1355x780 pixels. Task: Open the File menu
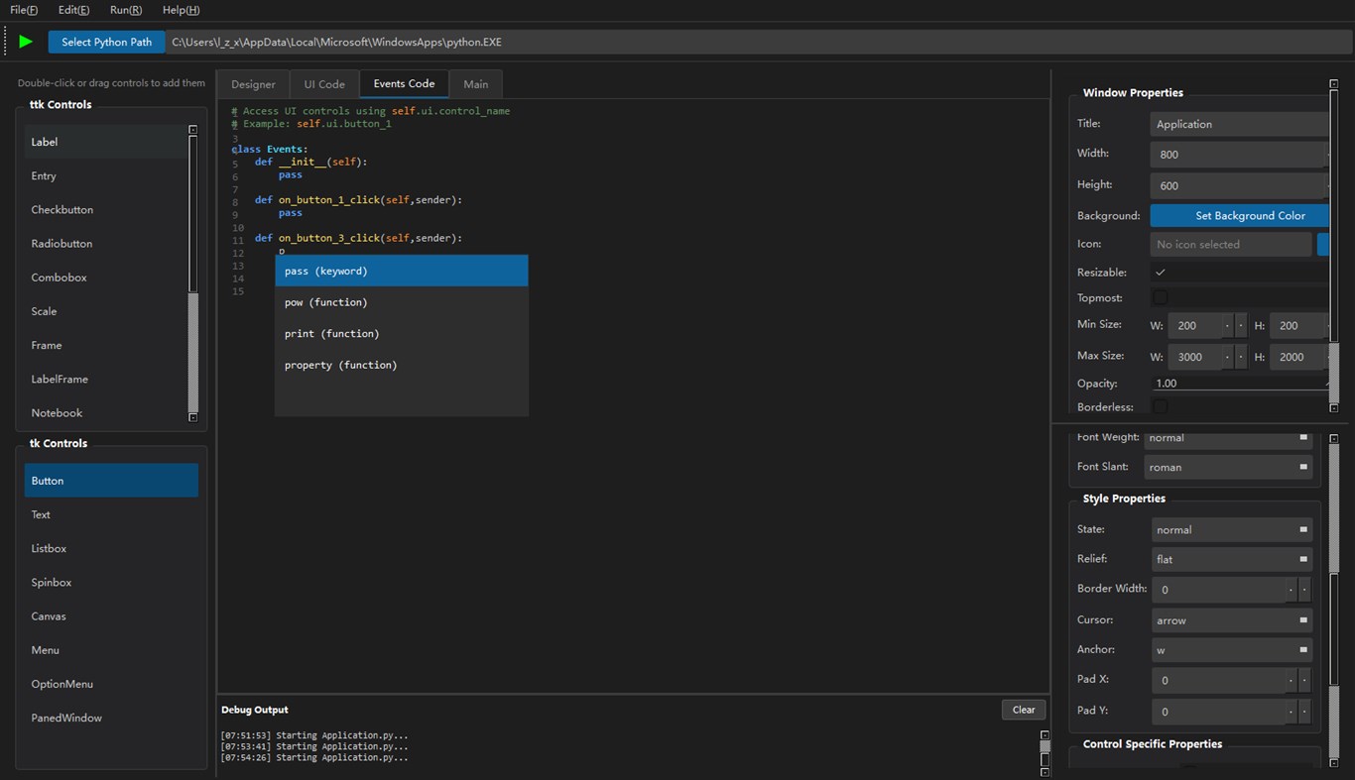24,10
